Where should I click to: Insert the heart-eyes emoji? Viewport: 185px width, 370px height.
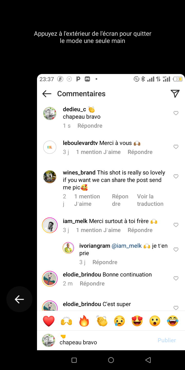click(x=137, y=321)
